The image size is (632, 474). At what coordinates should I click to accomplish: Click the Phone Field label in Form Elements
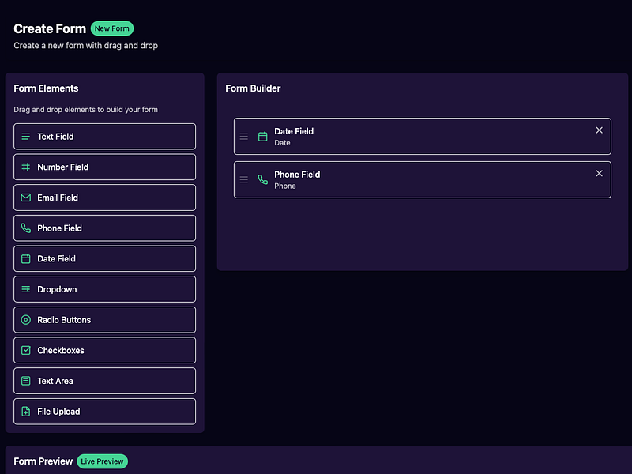point(60,228)
